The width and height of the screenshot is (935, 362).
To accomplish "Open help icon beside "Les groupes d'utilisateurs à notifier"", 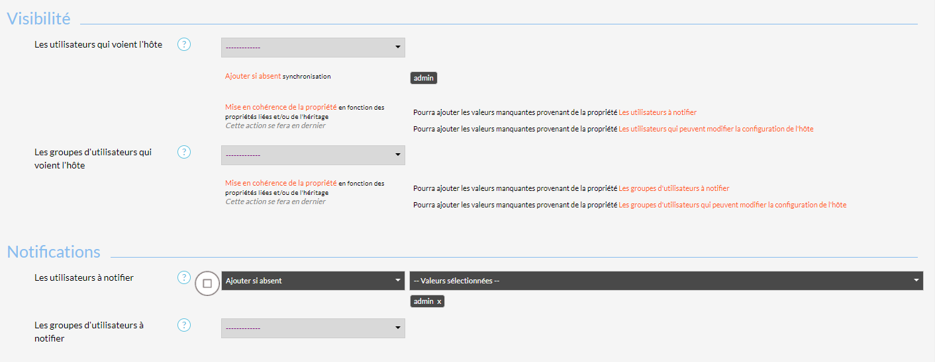I will click(x=184, y=325).
